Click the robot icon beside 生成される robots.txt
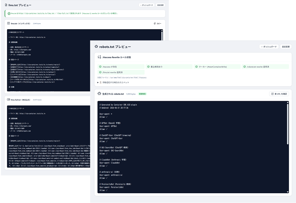This screenshot has width=296, height=203. [99, 93]
